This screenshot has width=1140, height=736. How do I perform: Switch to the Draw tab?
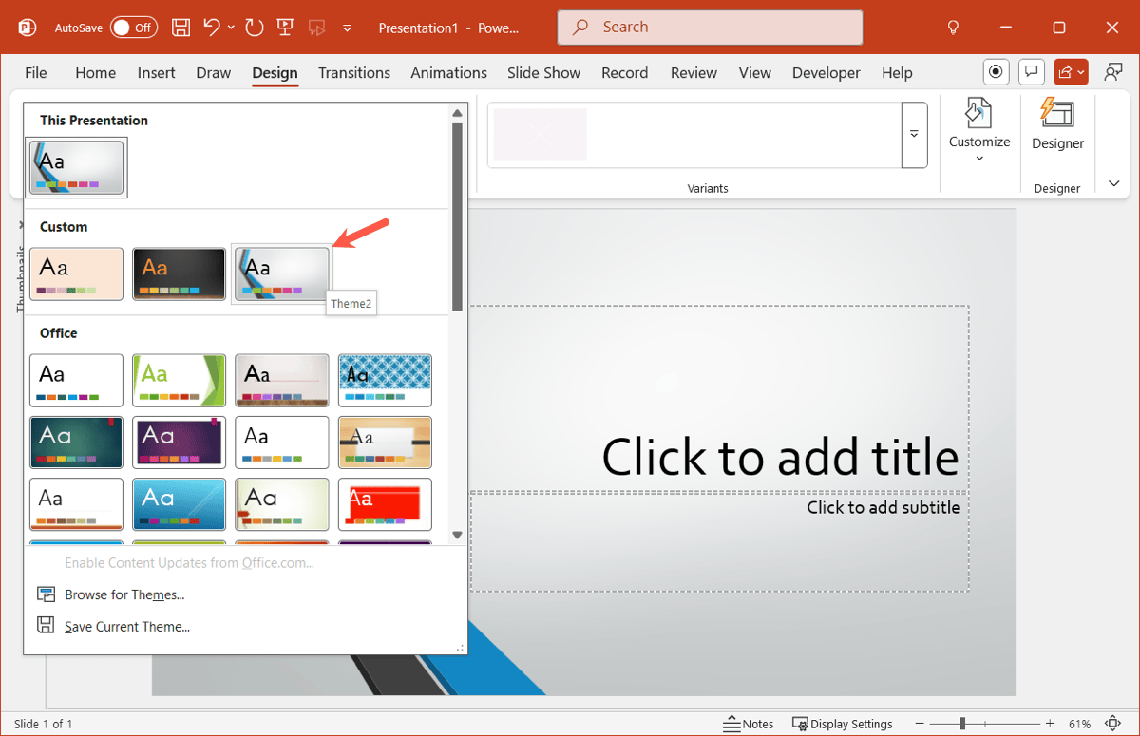[213, 73]
